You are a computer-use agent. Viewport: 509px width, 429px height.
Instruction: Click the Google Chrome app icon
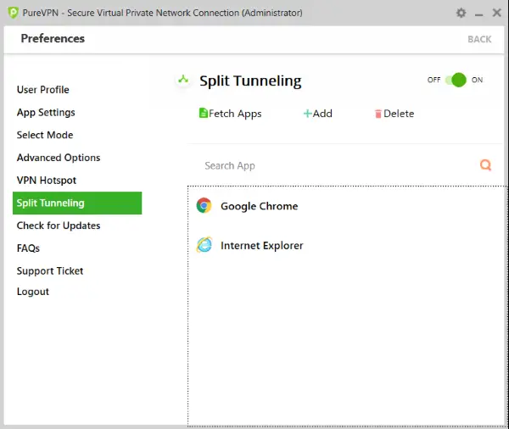(x=204, y=205)
